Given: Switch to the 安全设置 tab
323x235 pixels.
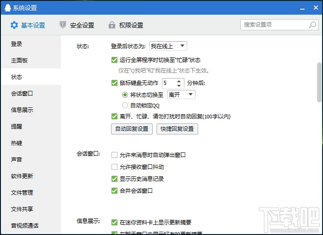Looking at the screenshot, I should click(77, 25).
